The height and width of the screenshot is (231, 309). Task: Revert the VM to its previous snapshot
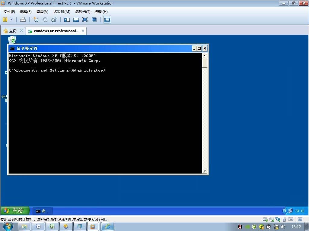[x=45, y=20]
